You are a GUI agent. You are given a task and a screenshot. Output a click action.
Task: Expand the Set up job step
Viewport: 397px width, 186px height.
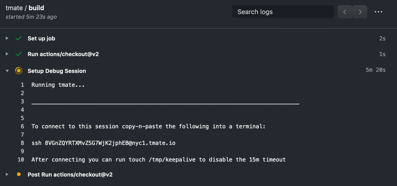tap(7, 38)
